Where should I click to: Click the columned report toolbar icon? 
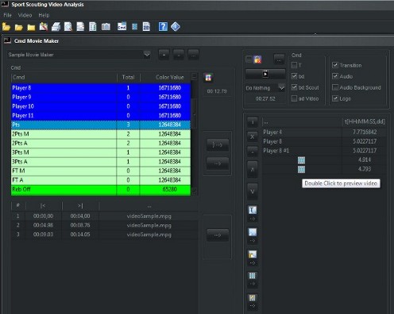(x=93, y=27)
